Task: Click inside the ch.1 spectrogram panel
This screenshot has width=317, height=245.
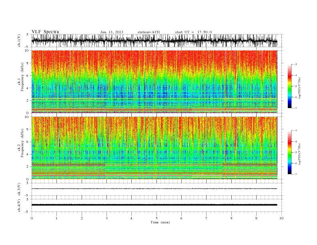Action: coord(154,82)
